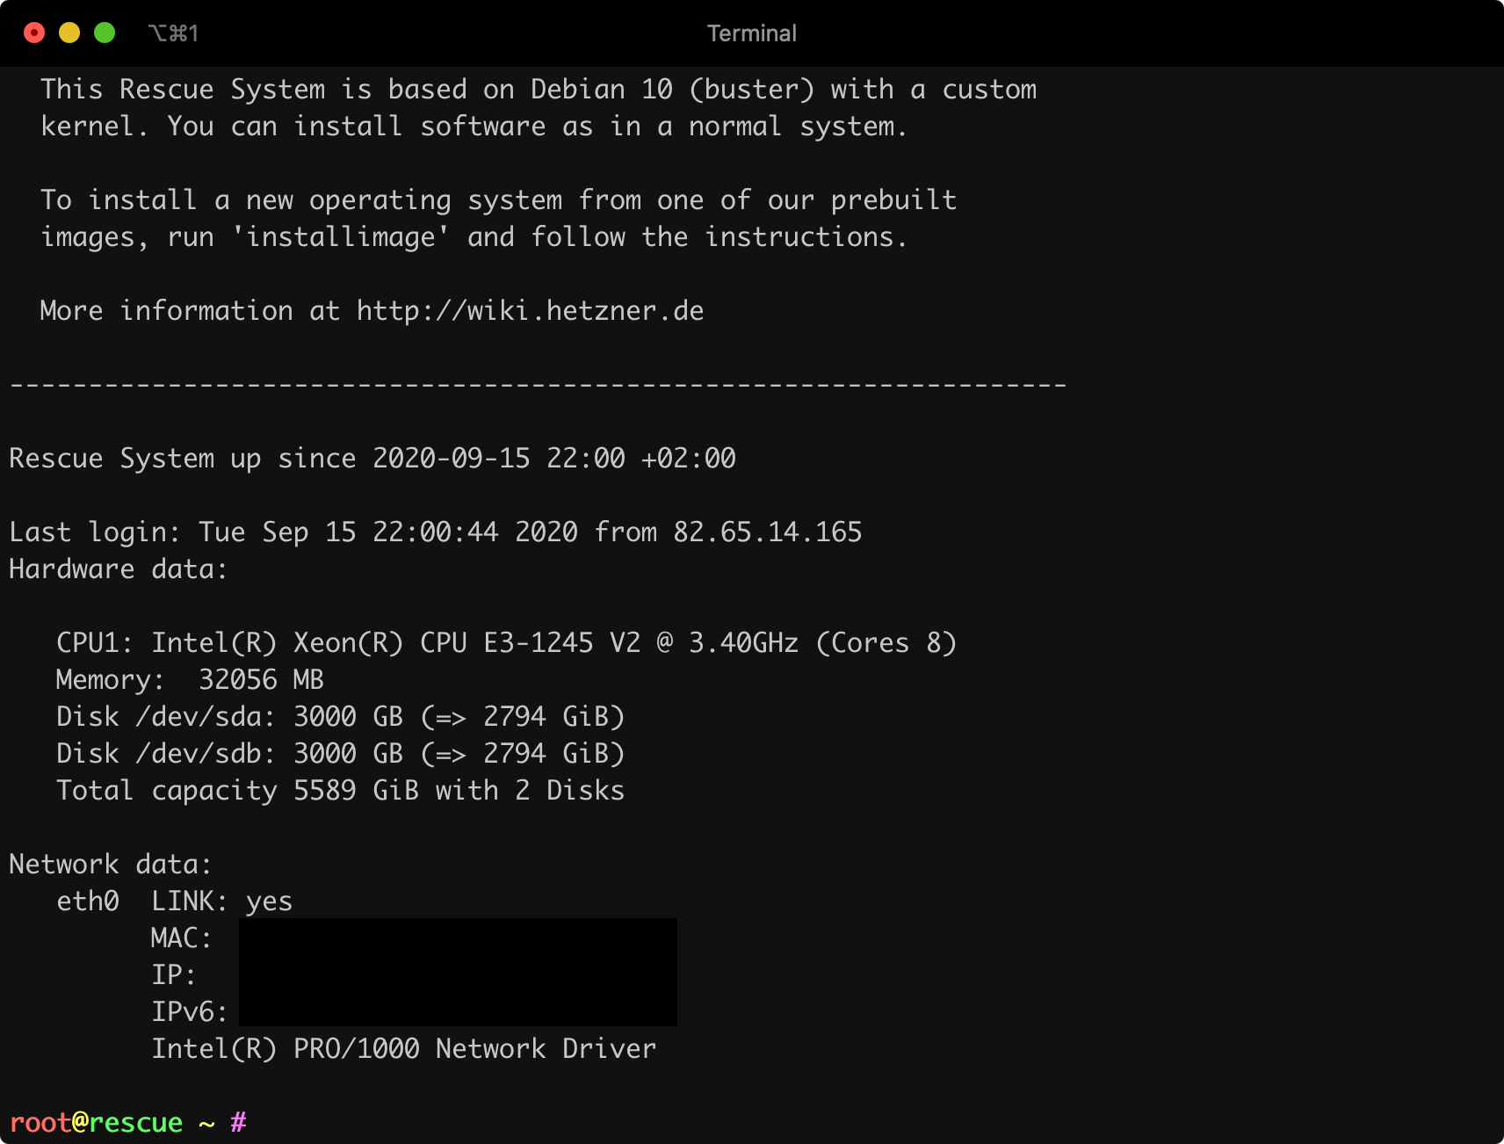Click the 'To install a new operating system' line
Viewport: 1504px width, 1144px height.
coord(498,200)
